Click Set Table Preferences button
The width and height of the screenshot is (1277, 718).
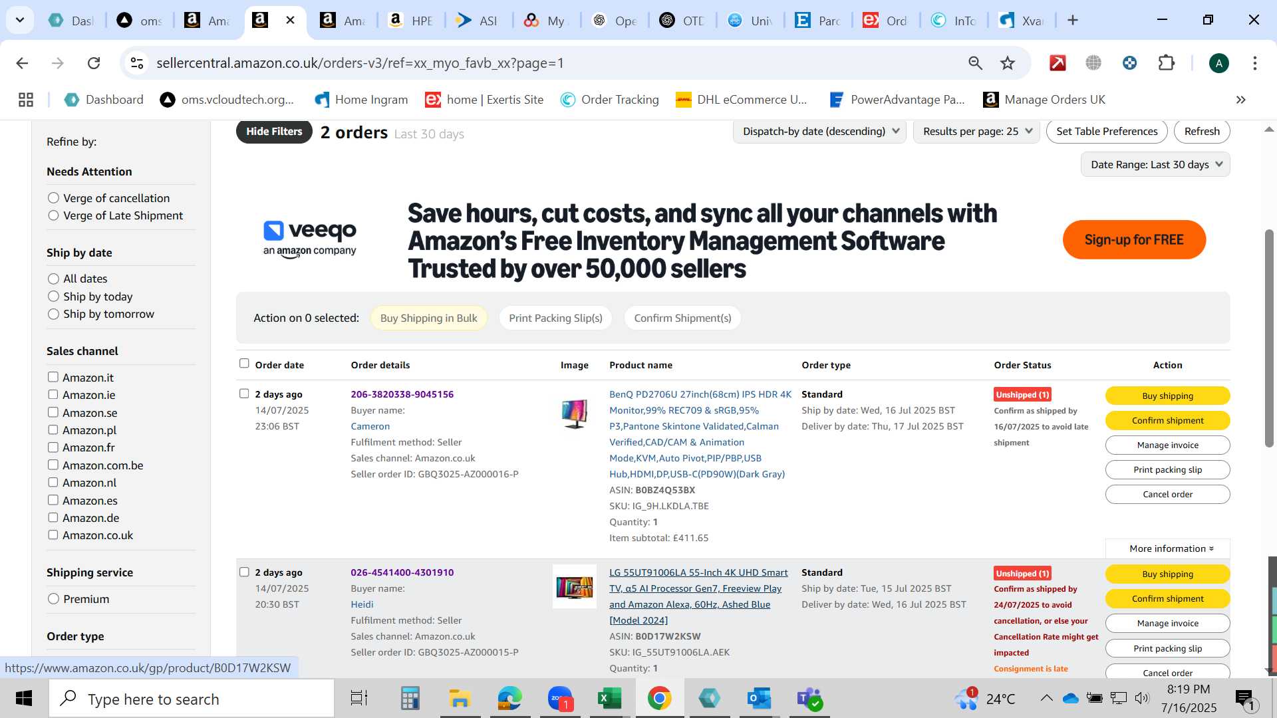(x=1107, y=132)
